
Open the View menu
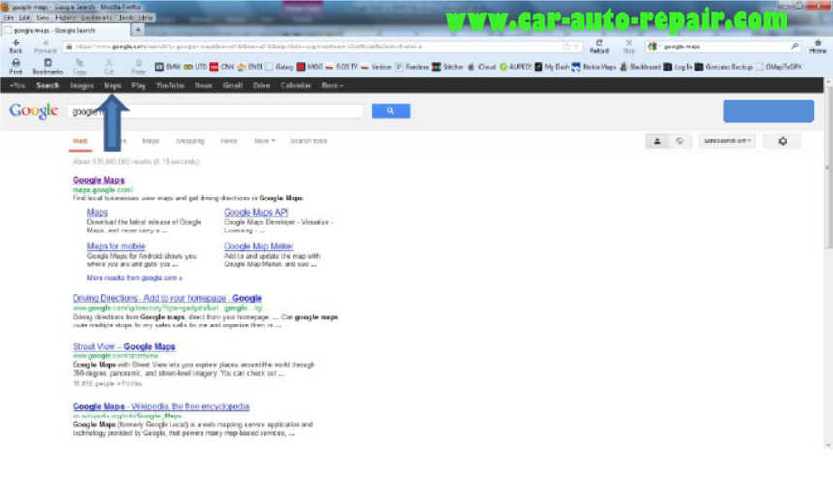pos(43,17)
